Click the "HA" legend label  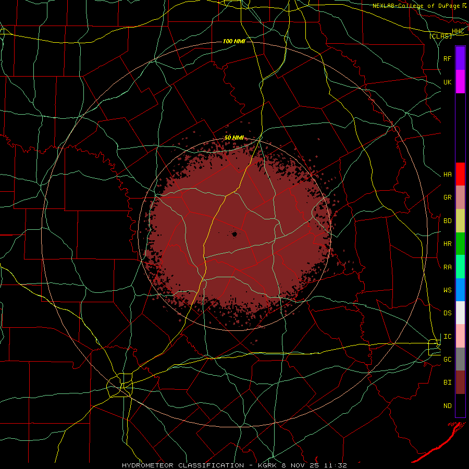(448, 175)
